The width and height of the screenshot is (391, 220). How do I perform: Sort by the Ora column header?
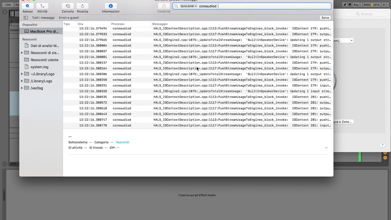93,24
